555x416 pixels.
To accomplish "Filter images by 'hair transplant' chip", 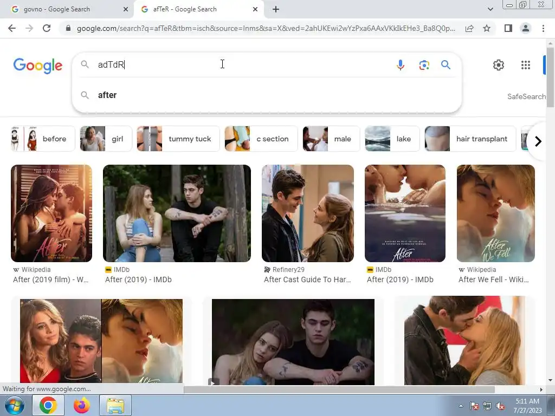I will tap(470, 139).
